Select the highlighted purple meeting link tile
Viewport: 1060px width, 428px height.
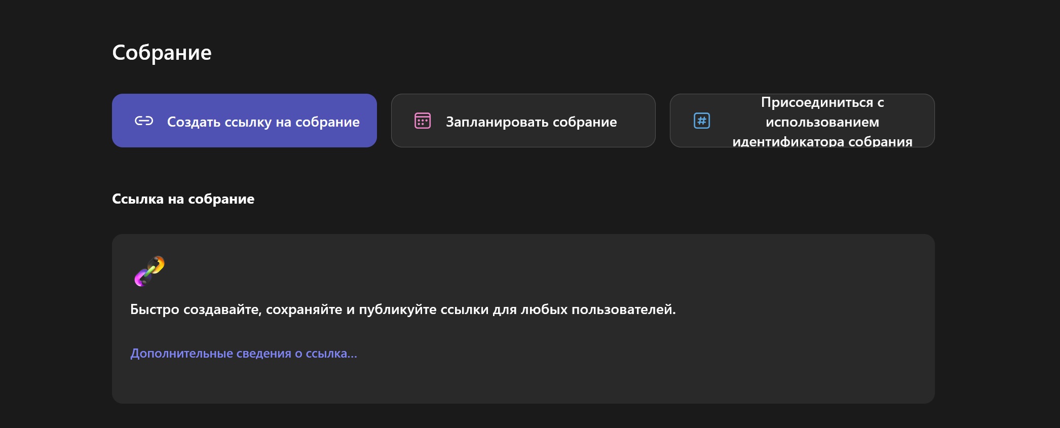tap(244, 121)
